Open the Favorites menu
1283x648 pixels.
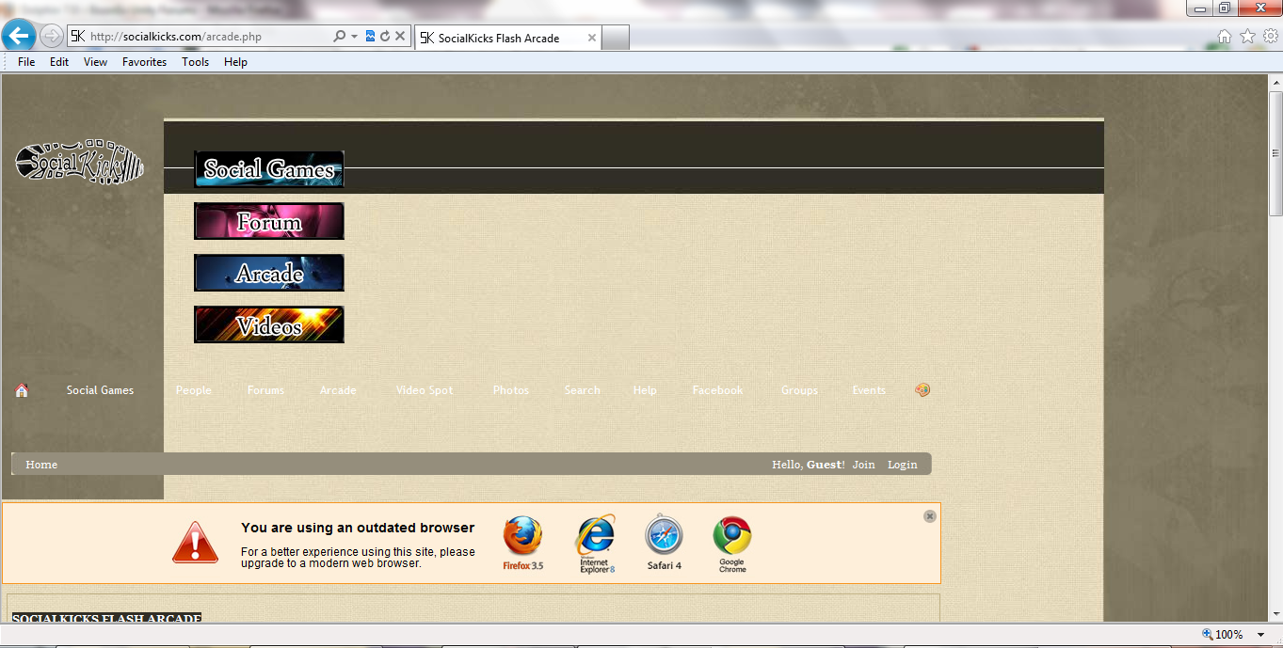(144, 62)
